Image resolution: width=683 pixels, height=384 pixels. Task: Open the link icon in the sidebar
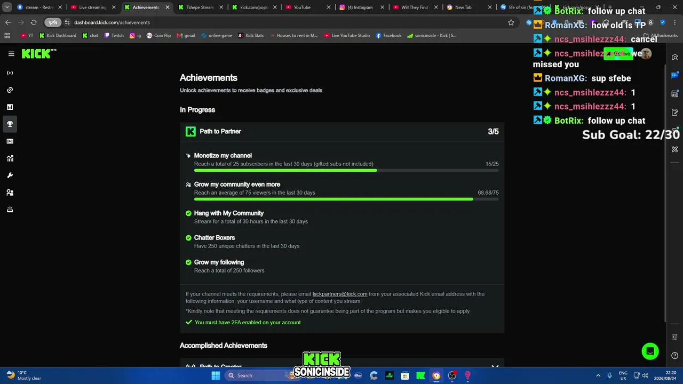10,90
